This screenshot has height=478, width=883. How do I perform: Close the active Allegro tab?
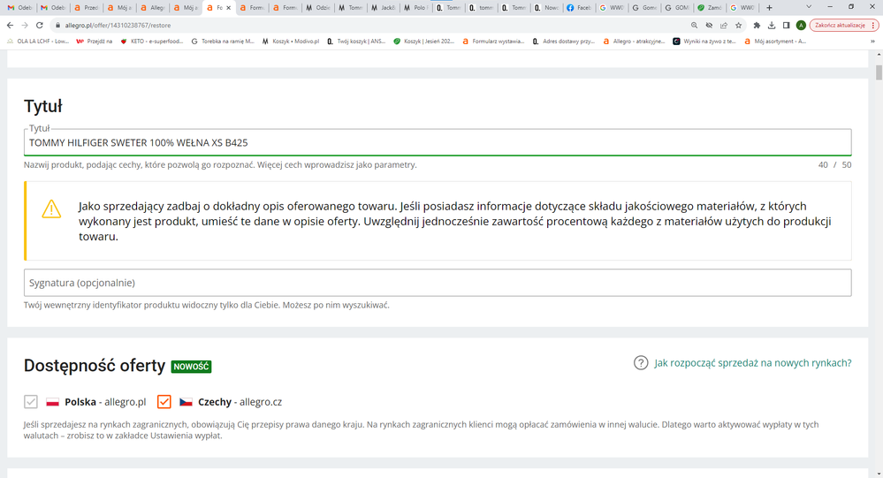[x=228, y=8]
